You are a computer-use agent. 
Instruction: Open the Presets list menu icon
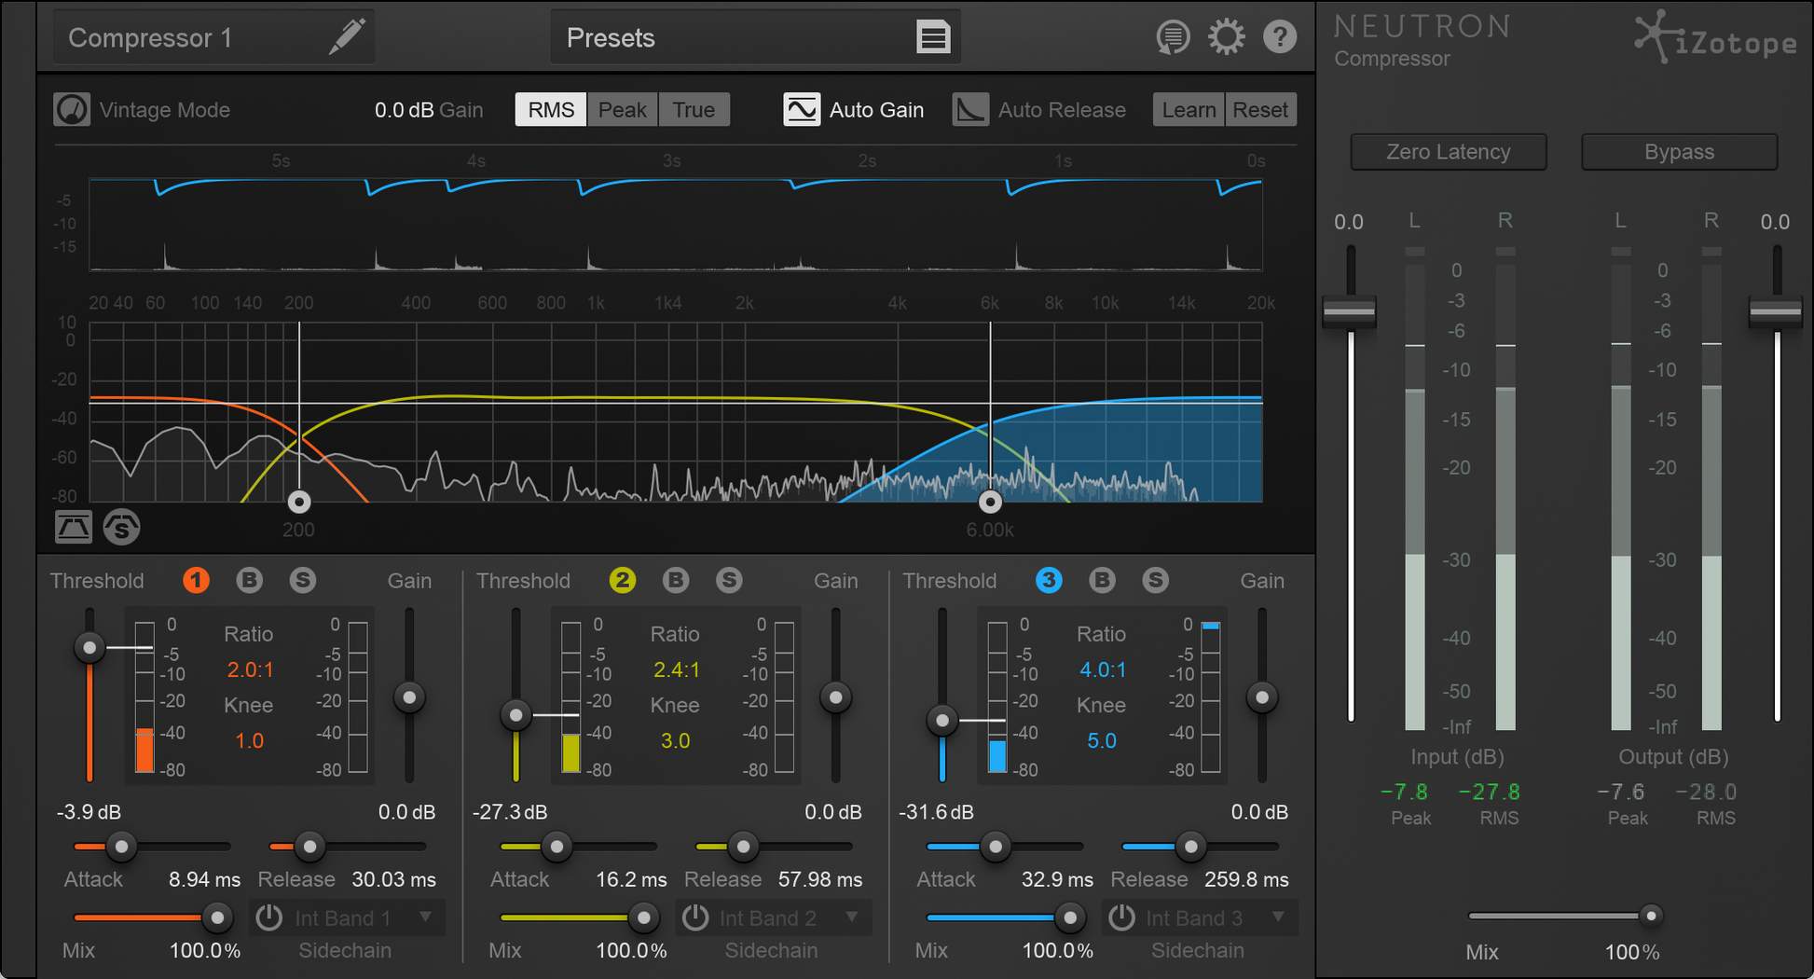coord(932,37)
